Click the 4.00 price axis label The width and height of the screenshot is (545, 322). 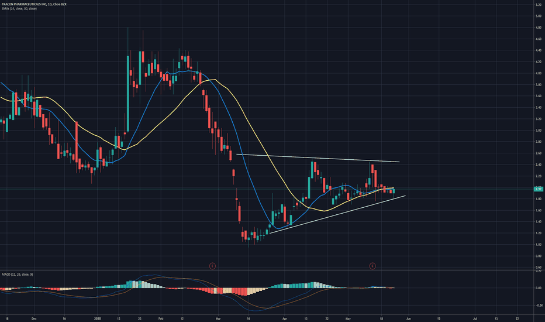pos(538,73)
